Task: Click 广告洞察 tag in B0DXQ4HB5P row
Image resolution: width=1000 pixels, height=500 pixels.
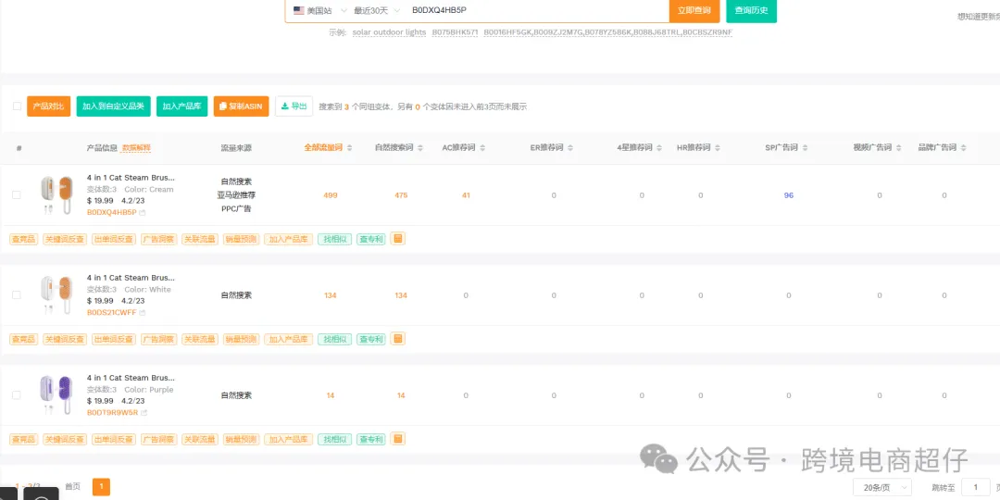Action: pyautogui.click(x=159, y=239)
